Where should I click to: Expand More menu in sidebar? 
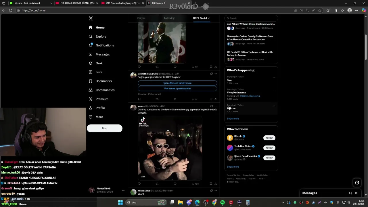click(96, 117)
